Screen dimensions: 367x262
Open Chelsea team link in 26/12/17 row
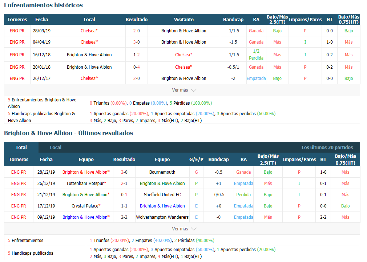coord(89,78)
